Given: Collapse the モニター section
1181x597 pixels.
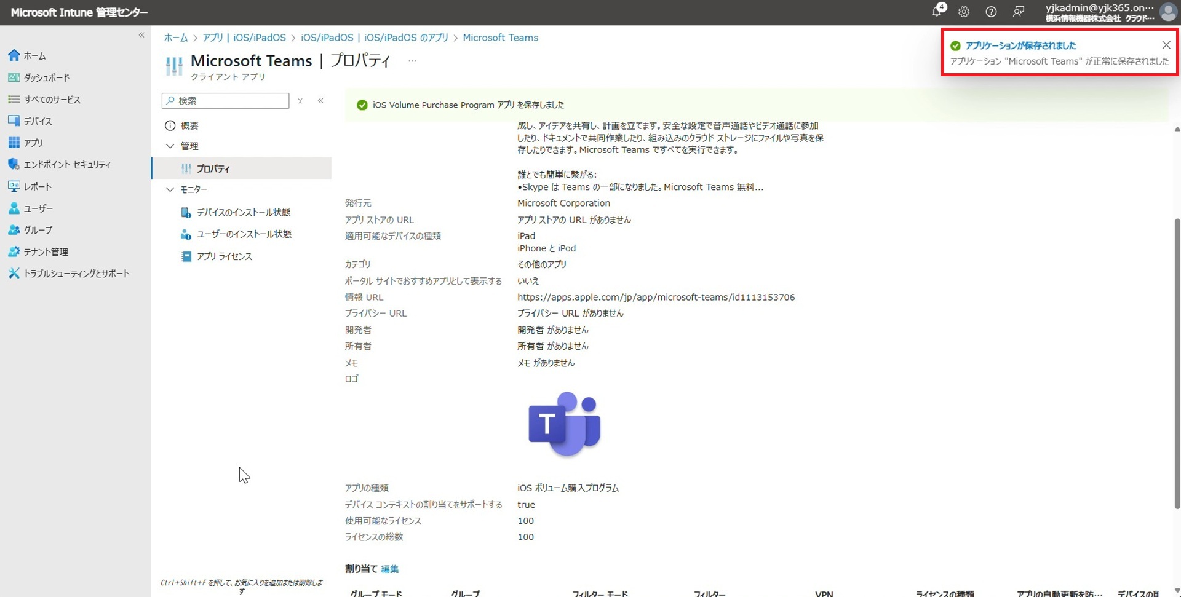Looking at the screenshot, I should [x=170, y=190].
